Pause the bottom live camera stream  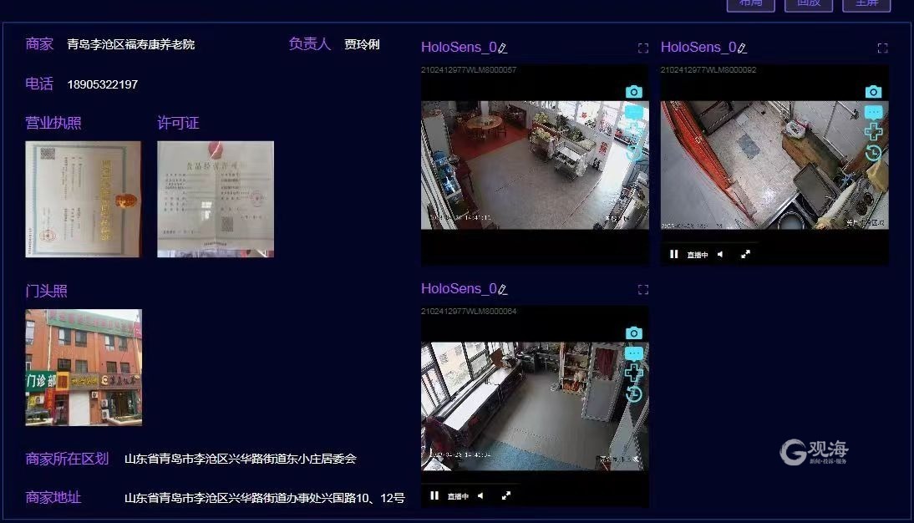point(434,495)
